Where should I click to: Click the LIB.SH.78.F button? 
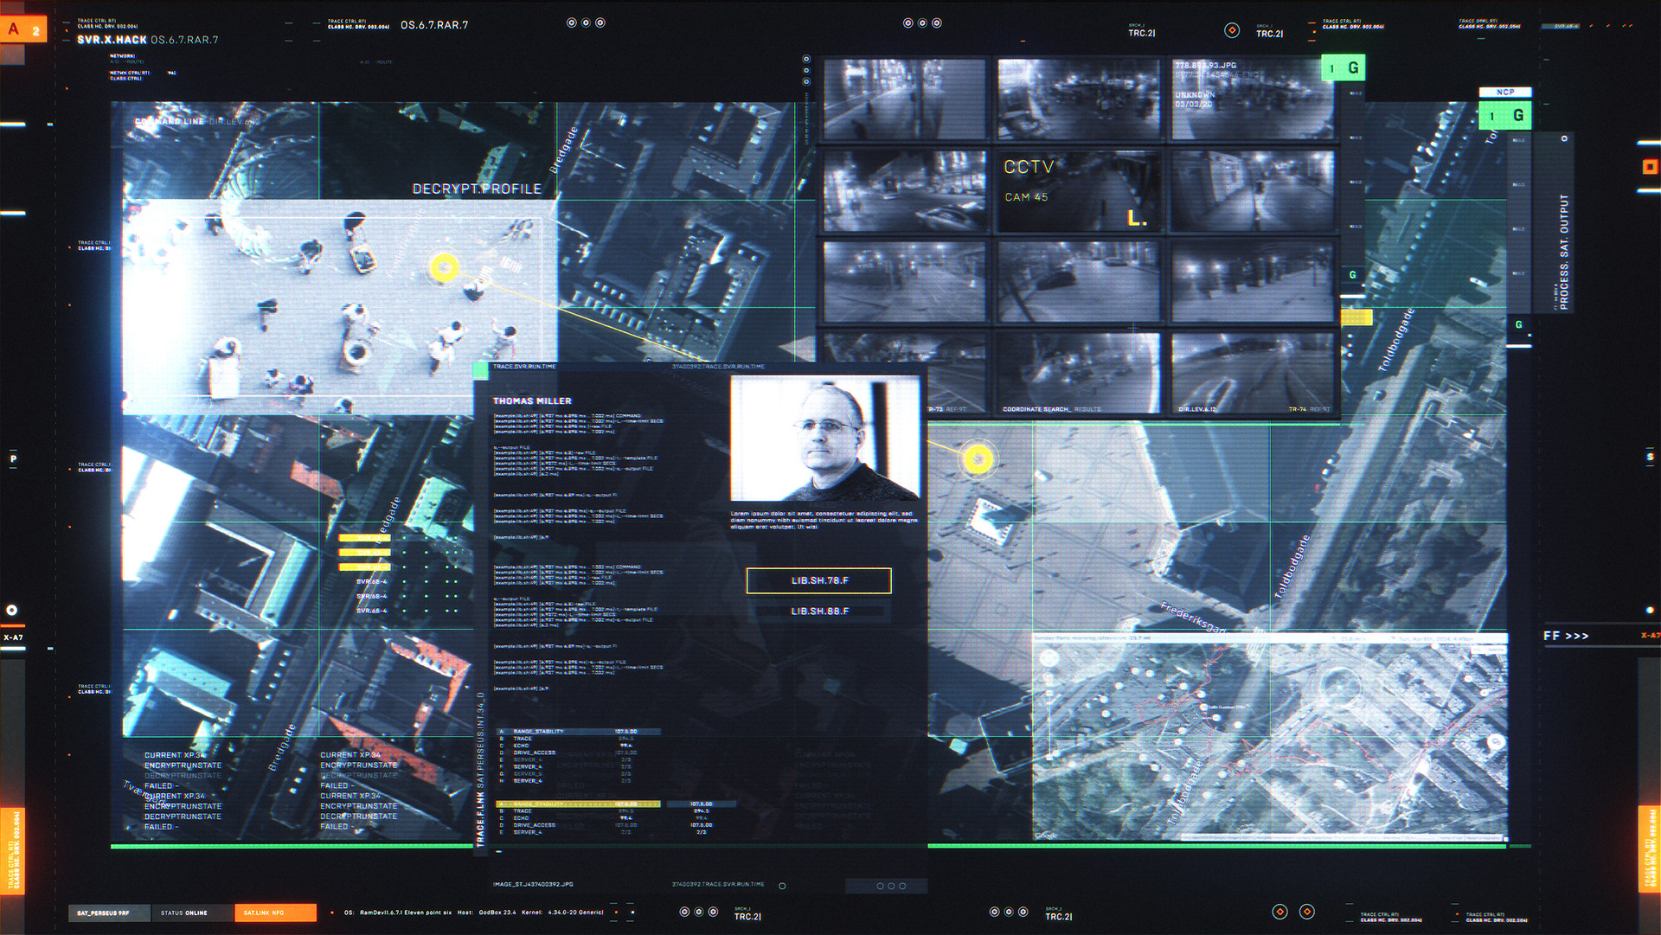819,580
